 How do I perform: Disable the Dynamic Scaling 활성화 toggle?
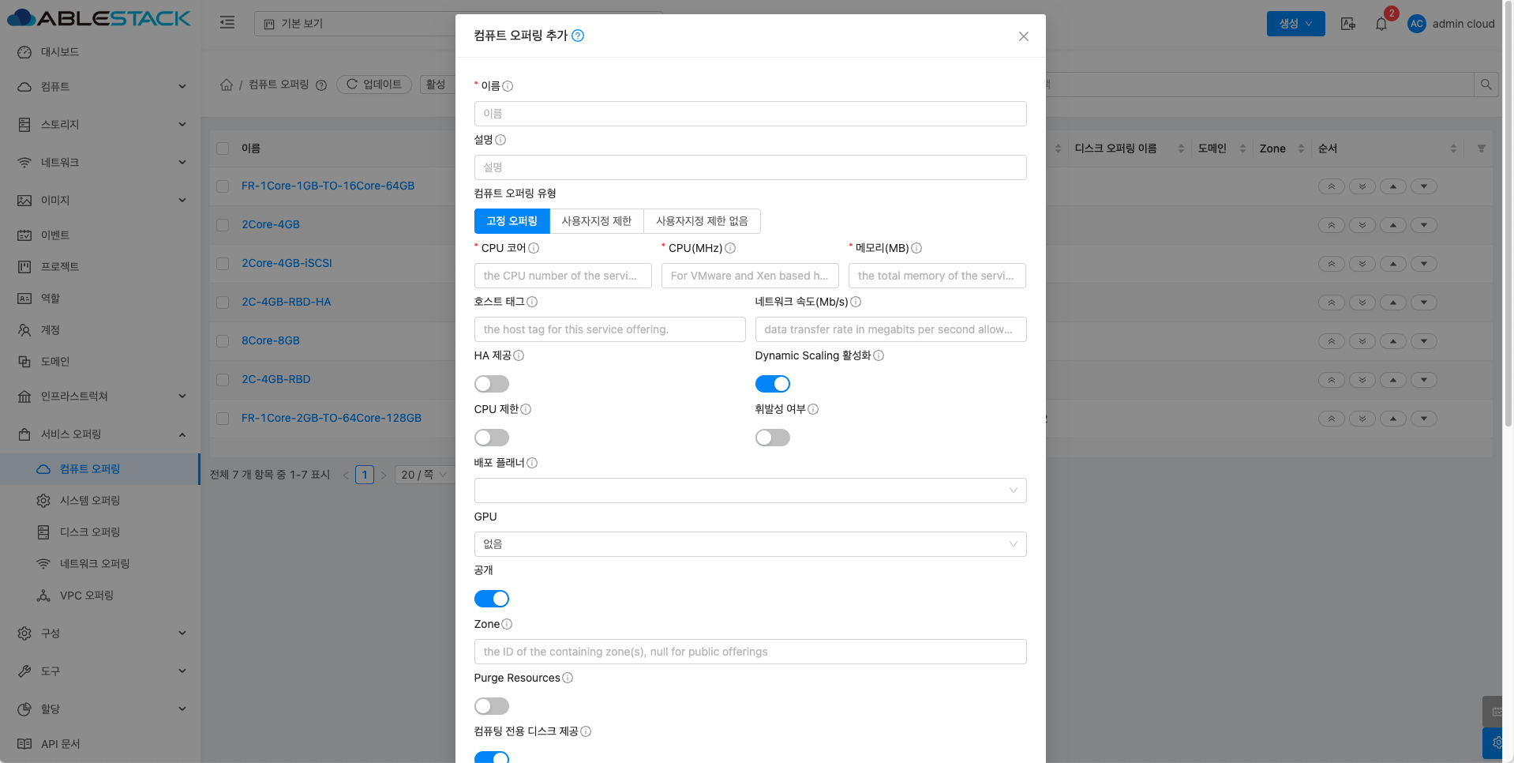772,384
